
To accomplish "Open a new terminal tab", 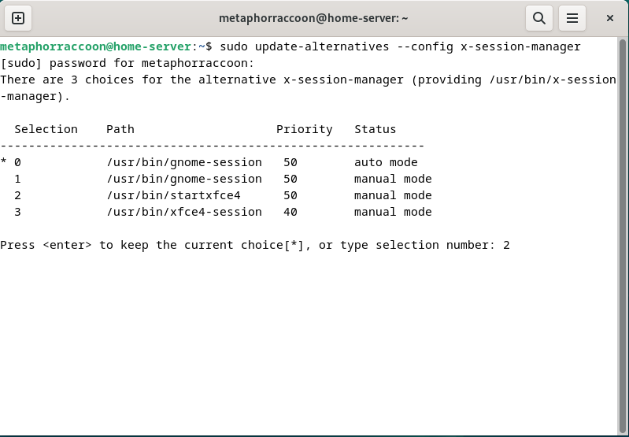I will click(x=18, y=17).
